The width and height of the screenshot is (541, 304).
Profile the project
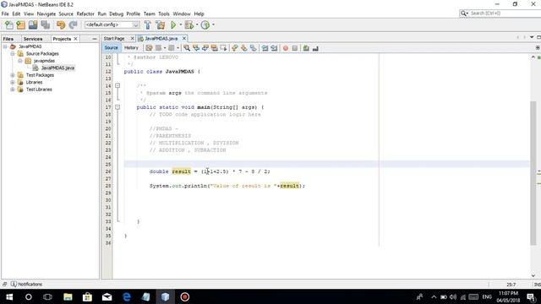(205, 24)
